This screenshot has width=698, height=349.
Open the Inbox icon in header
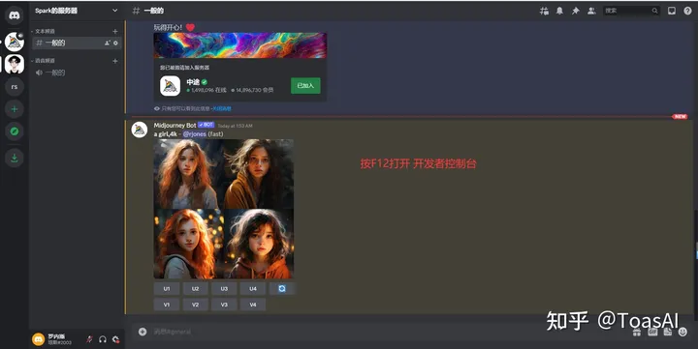(x=671, y=11)
